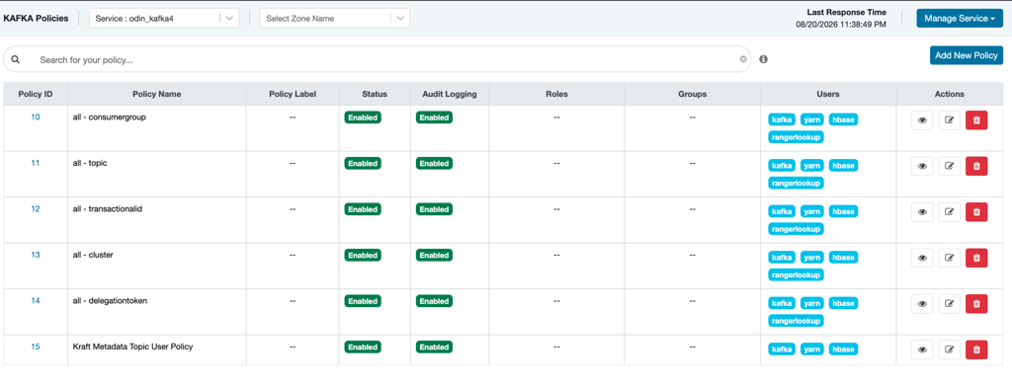Open policy ID 13 link

(36, 255)
